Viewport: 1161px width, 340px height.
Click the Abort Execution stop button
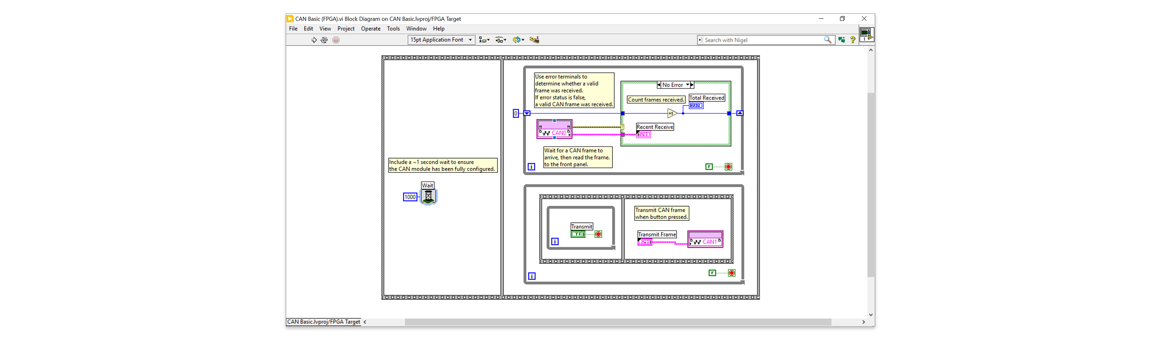pyautogui.click(x=336, y=40)
